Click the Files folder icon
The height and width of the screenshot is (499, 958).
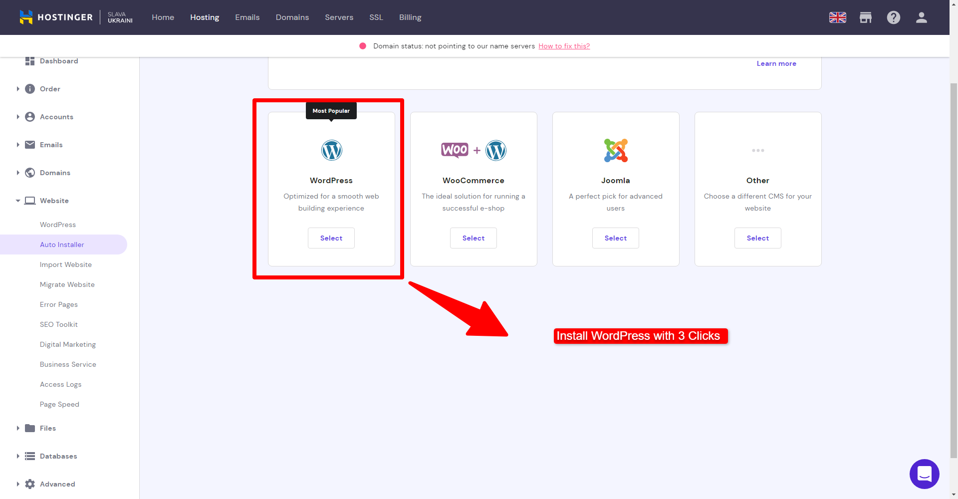click(x=30, y=428)
